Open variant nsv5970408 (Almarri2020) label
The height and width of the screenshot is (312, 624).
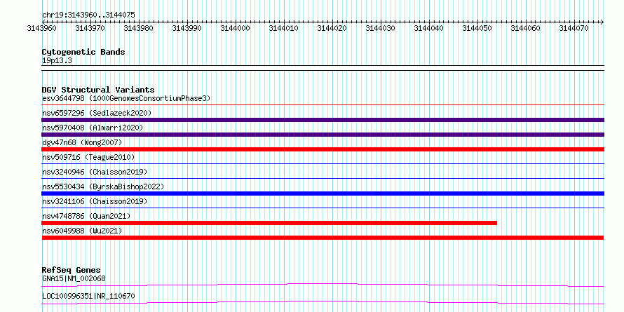click(x=93, y=128)
